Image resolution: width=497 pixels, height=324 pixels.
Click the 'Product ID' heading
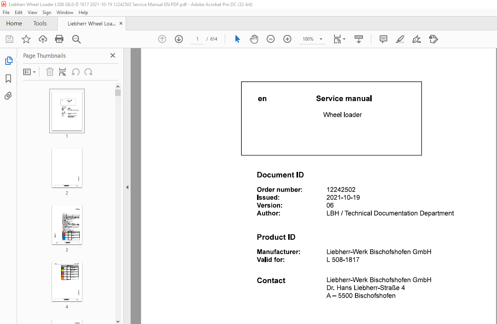[276, 237]
